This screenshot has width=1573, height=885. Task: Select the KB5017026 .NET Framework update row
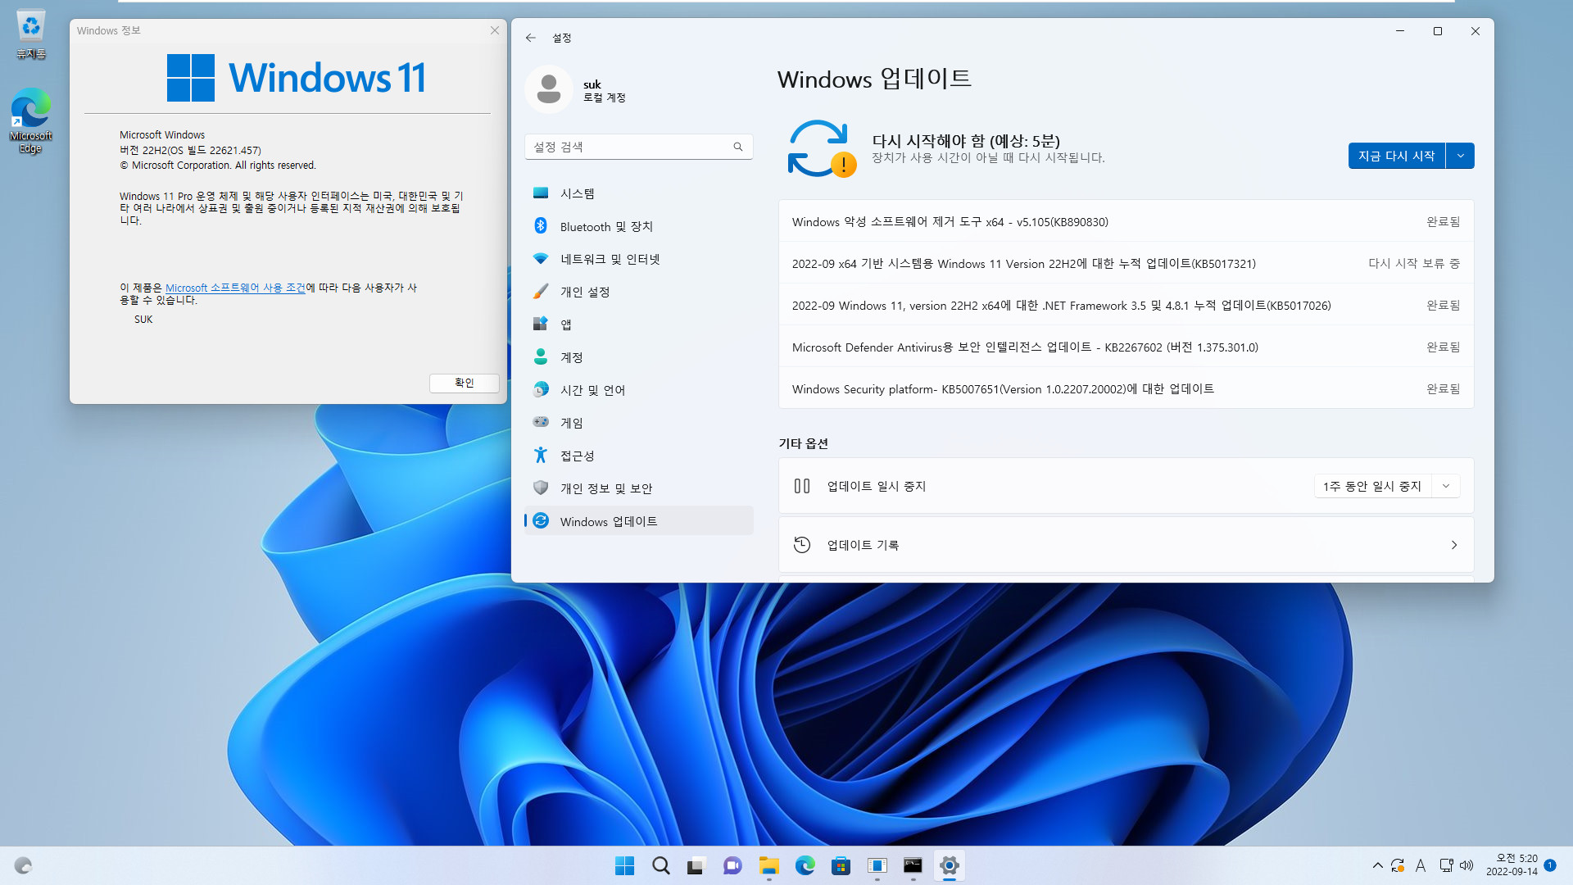[x=1126, y=305]
